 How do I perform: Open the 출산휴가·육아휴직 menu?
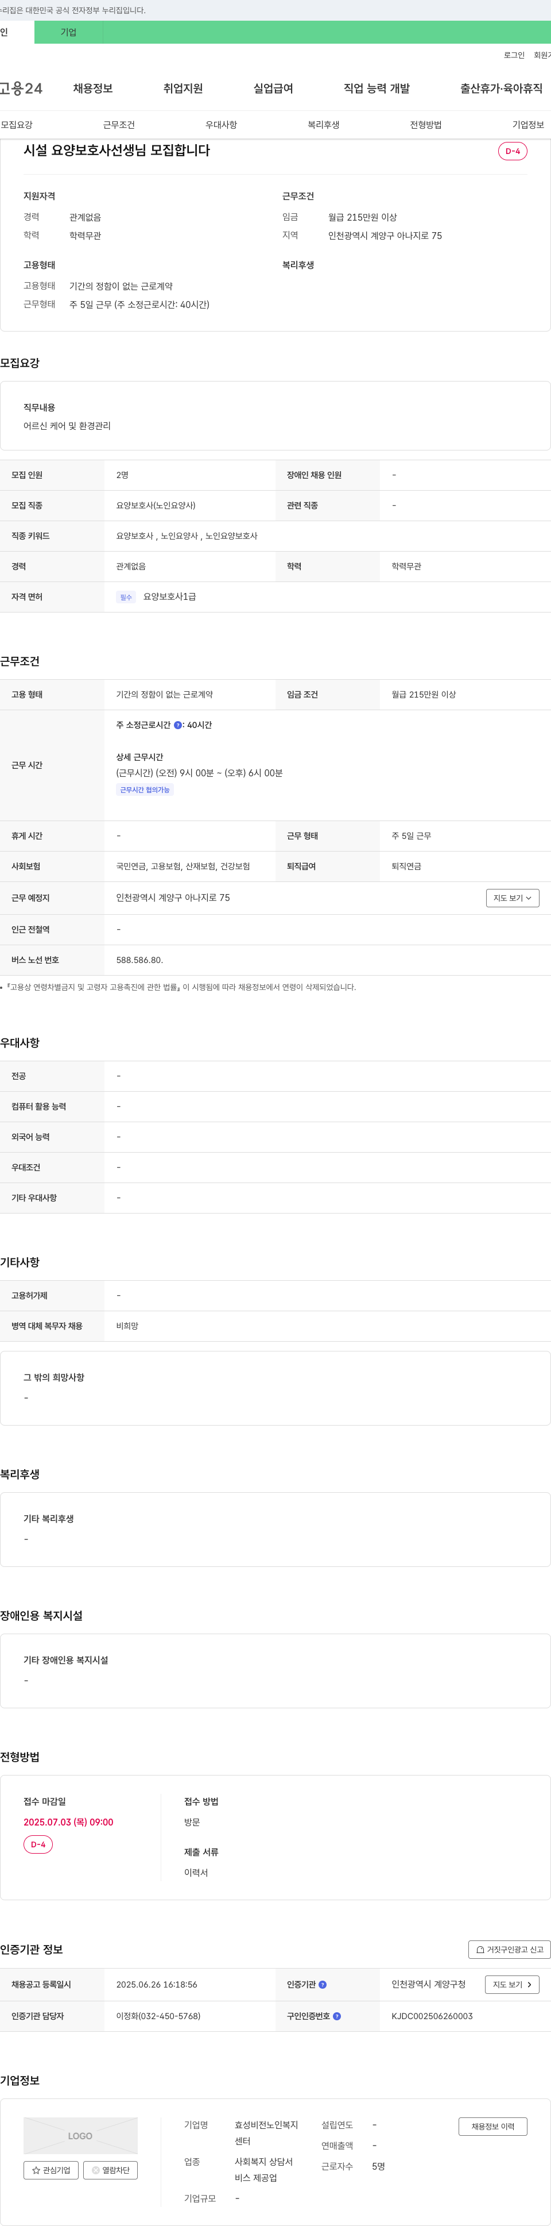(501, 88)
